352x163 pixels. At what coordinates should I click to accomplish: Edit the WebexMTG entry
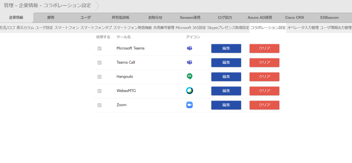[x=226, y=91]
